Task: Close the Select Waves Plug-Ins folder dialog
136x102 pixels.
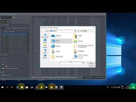Action: [x=94, y=27]
